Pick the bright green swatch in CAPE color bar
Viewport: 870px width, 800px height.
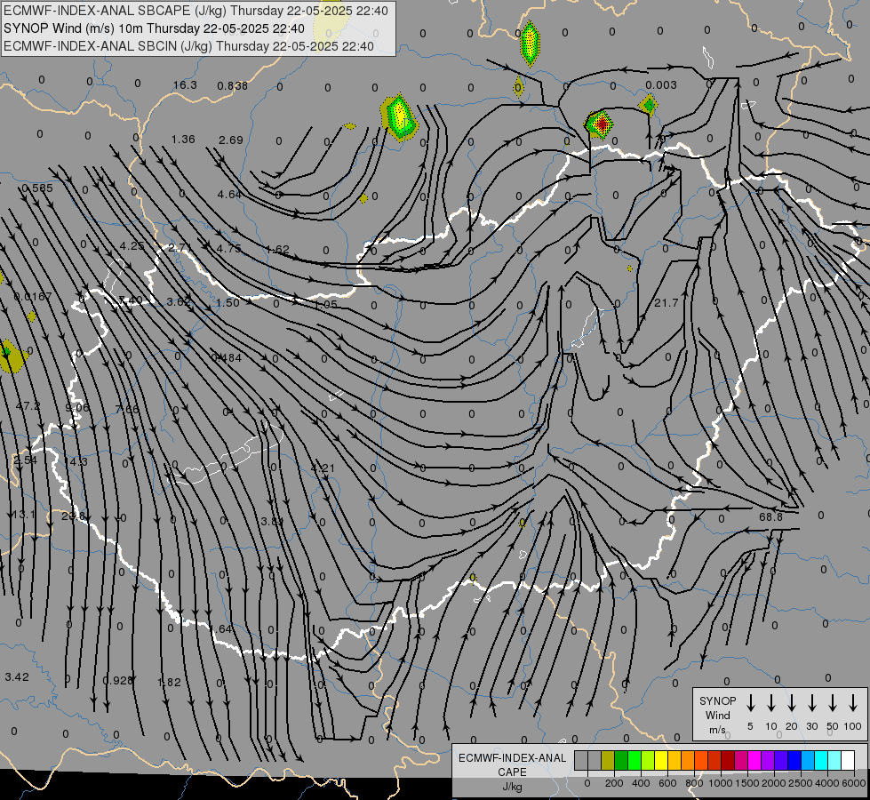click(x=635, y=760)
